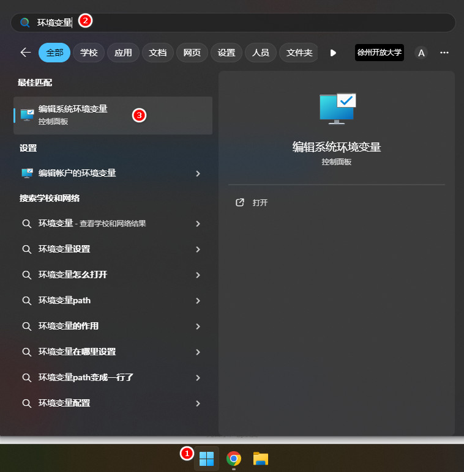
Task: Expand chevron for 环境变量path变成一行了
Action: pyautogui.click(x=198, y=378)
